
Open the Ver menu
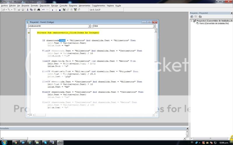click(19, 6)
